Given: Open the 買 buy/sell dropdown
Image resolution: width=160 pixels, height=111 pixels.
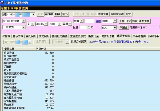Looking at the screenshot, I should (x=33, y=24).
